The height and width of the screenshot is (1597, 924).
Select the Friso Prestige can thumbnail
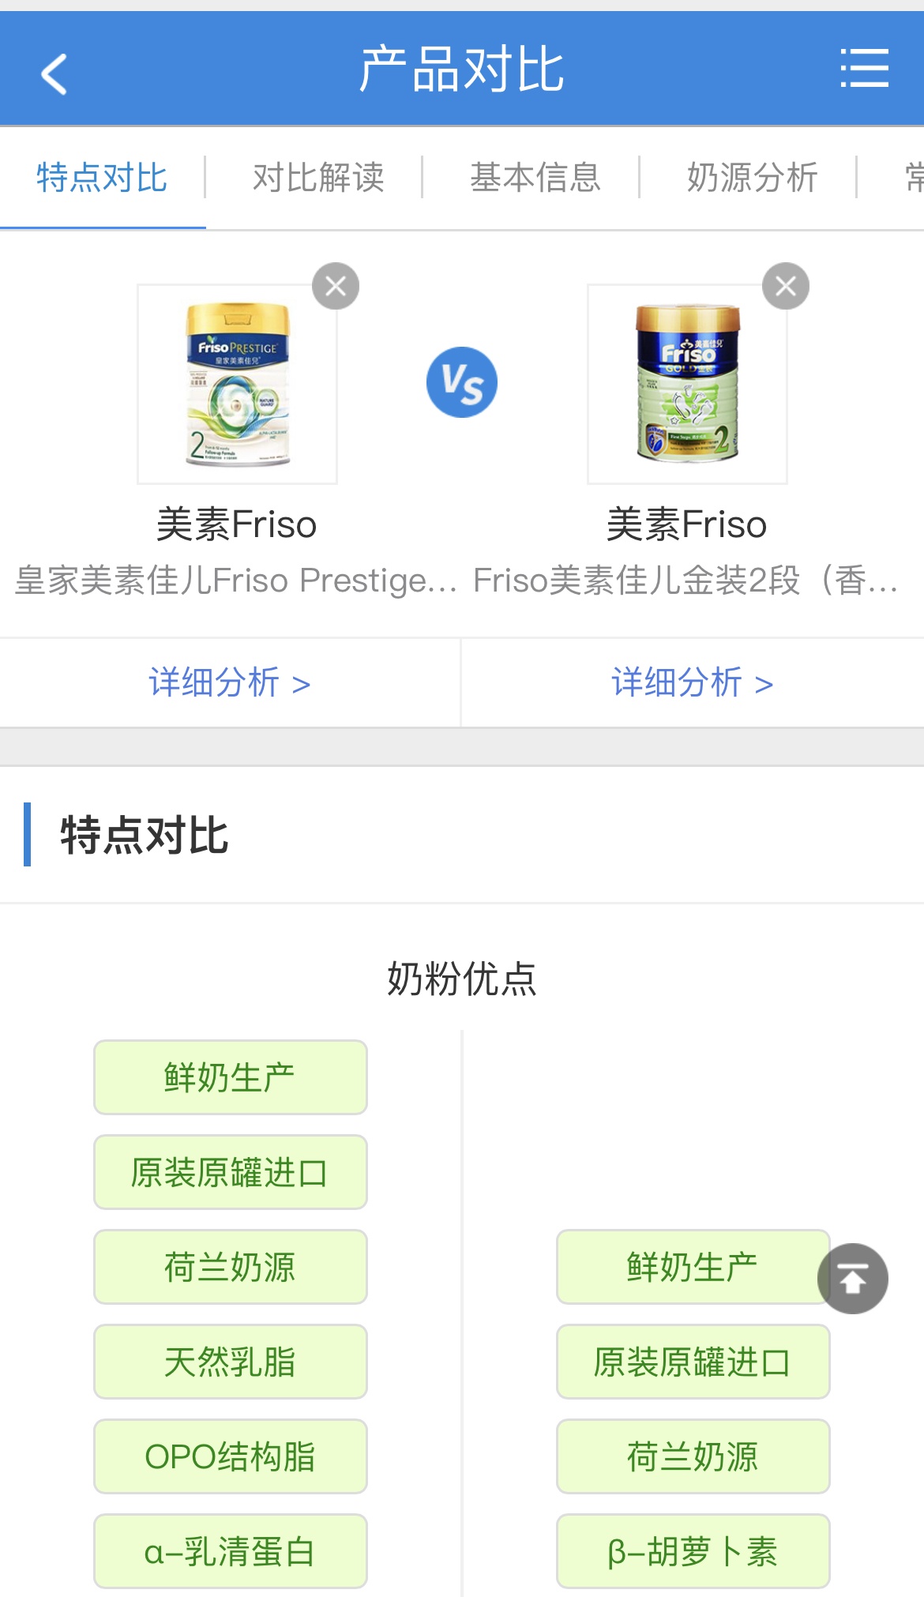coord(237,384)
